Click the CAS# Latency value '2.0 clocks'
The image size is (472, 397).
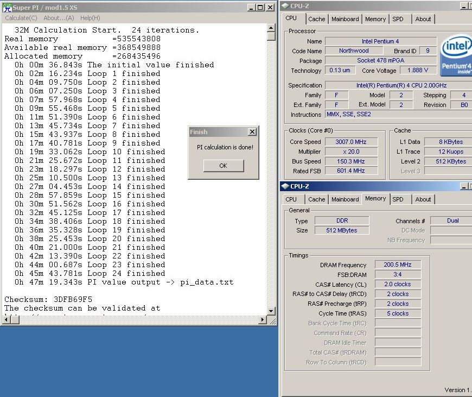(x=398, y=284)
